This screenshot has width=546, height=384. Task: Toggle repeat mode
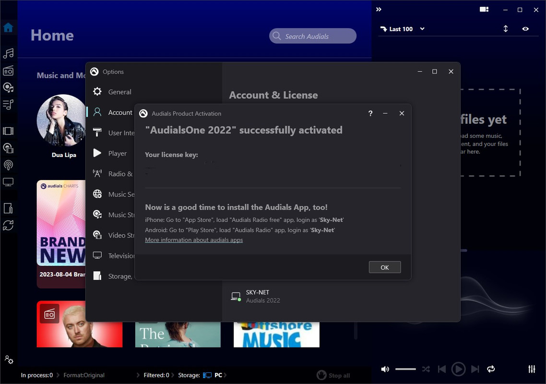coord(491,369)
